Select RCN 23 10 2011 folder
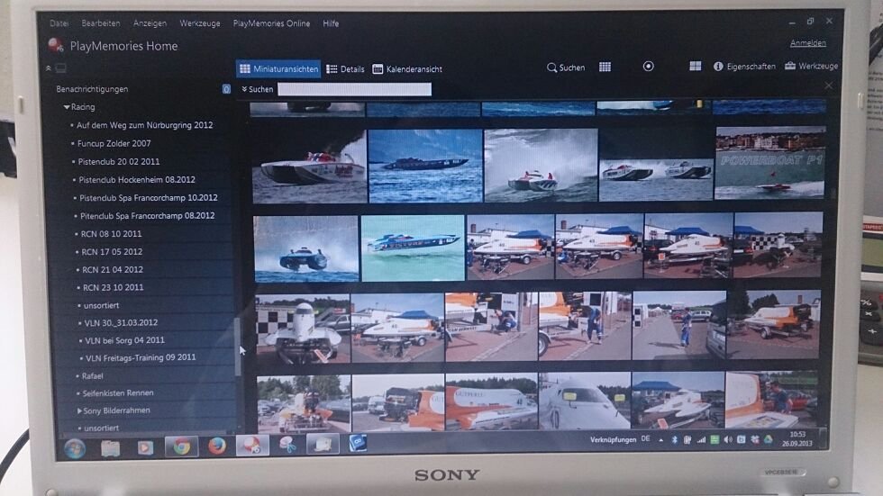Image resolution: width=883 pixels, height=496 pixels. pos(114,287)
